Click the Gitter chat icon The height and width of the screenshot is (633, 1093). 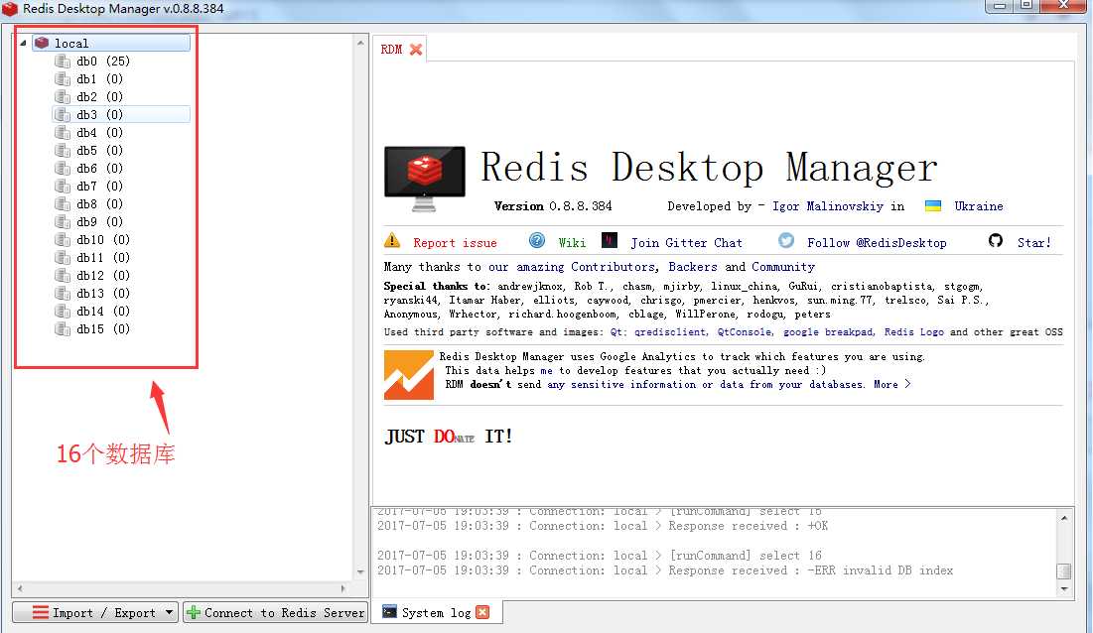click(x=610, y=241)
